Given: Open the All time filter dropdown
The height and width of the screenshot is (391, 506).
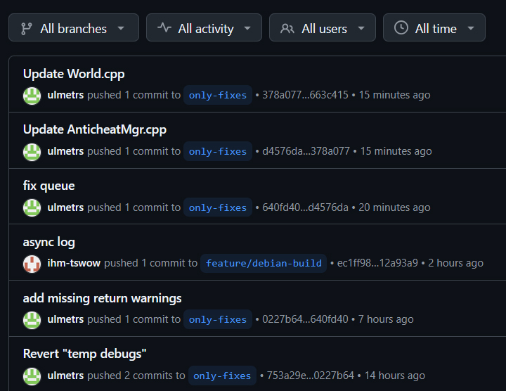Looking at the screenshot, I should click(434, 27).
